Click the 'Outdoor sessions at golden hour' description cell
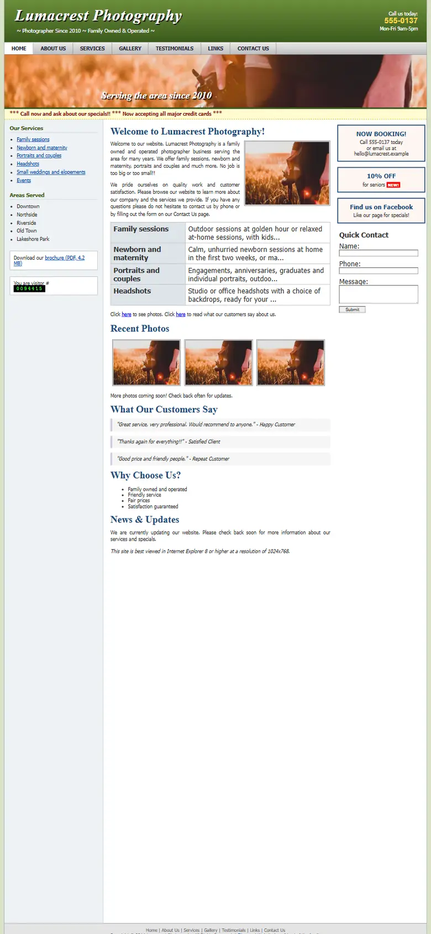 coord(257,233)
